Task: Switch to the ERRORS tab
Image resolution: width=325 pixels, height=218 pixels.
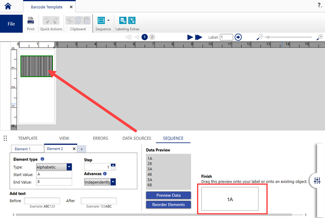Action: [x=100, y=138]
